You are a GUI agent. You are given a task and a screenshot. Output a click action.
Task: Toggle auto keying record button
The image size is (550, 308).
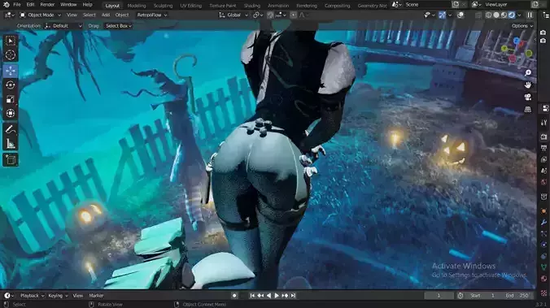point(234,296)
